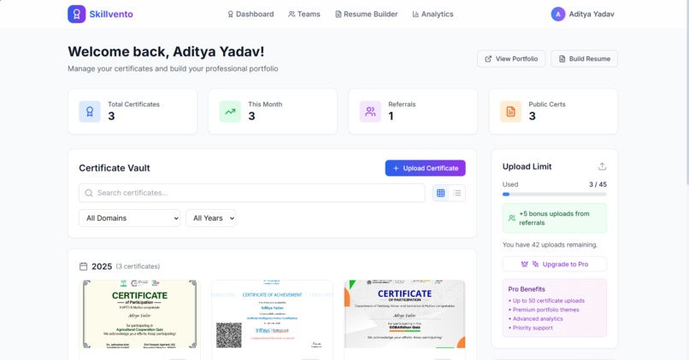689x360 pixels.
Task: Click the Skillvento brand name
Action: [x=111, y=14]
